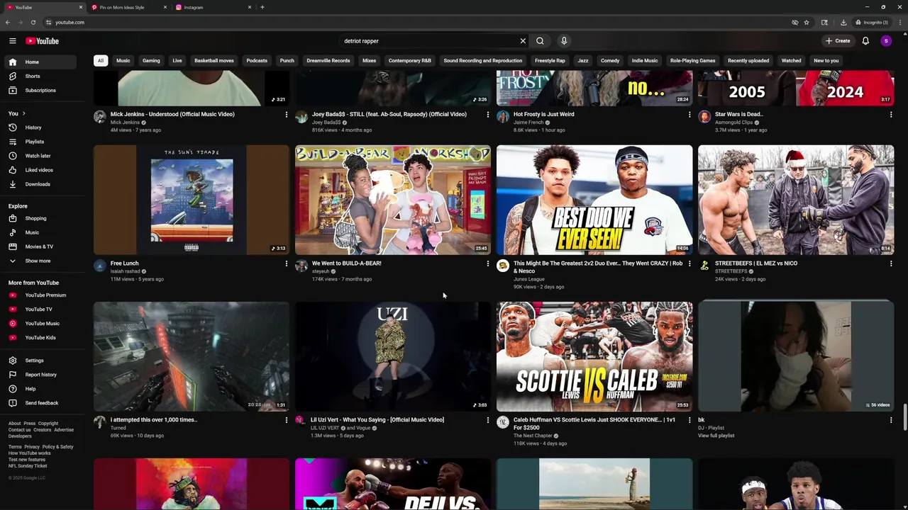Screen dimensions: 908x510
Task: Click Send feedback
Action: [x=40, y=403]
